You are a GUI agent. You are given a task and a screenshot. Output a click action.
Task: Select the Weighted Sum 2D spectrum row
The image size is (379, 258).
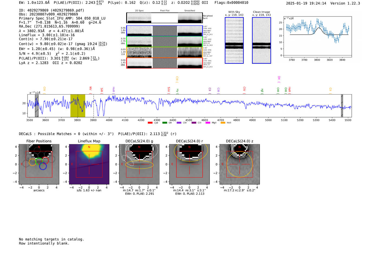164,18
